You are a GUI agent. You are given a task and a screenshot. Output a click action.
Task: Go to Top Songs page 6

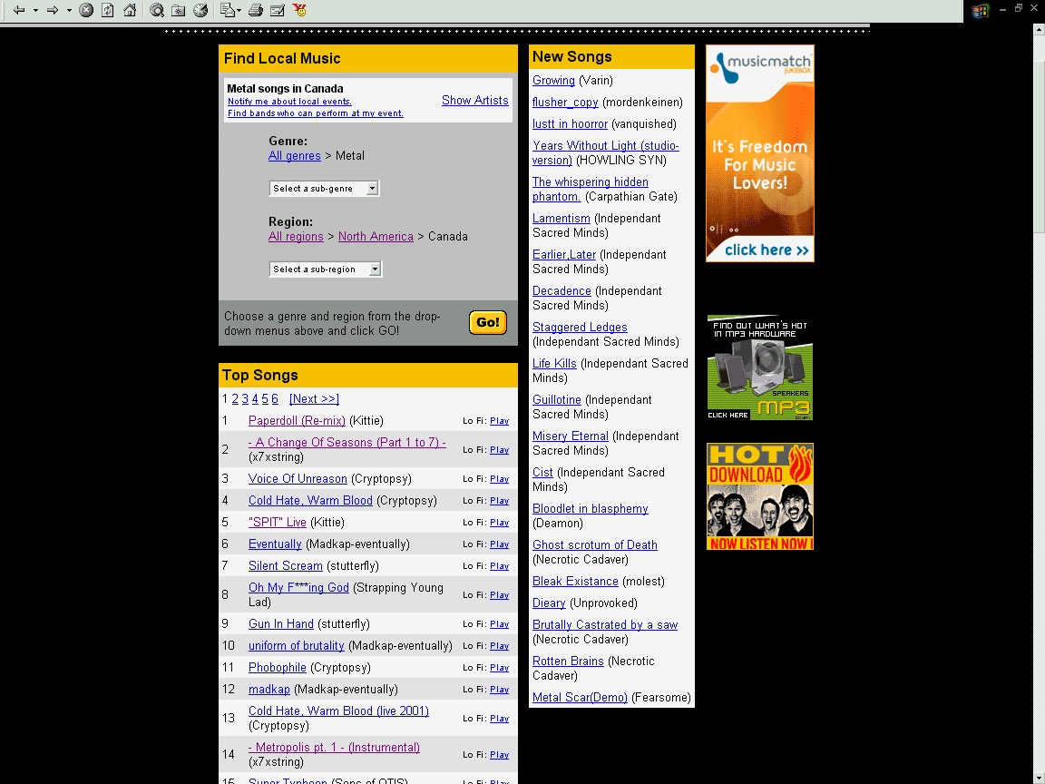coord(275,398)
